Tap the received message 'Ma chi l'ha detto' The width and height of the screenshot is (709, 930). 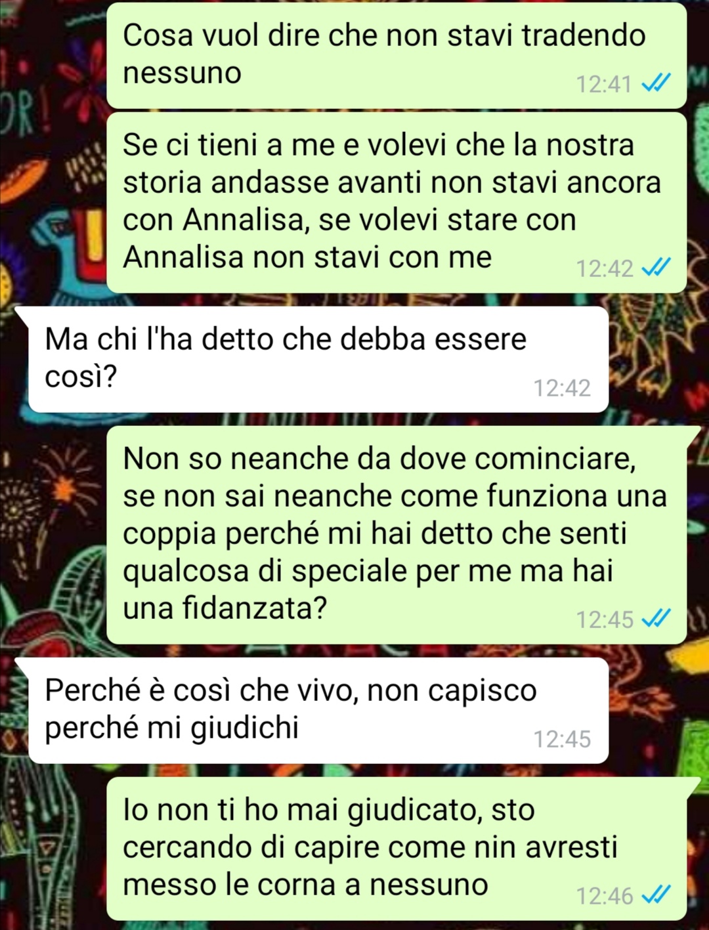pyautogui.click(x=318, y=359)
